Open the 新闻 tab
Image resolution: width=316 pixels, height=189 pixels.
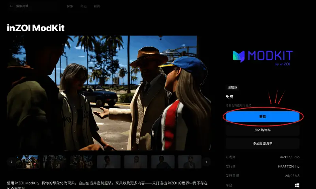tap(97, 6)
